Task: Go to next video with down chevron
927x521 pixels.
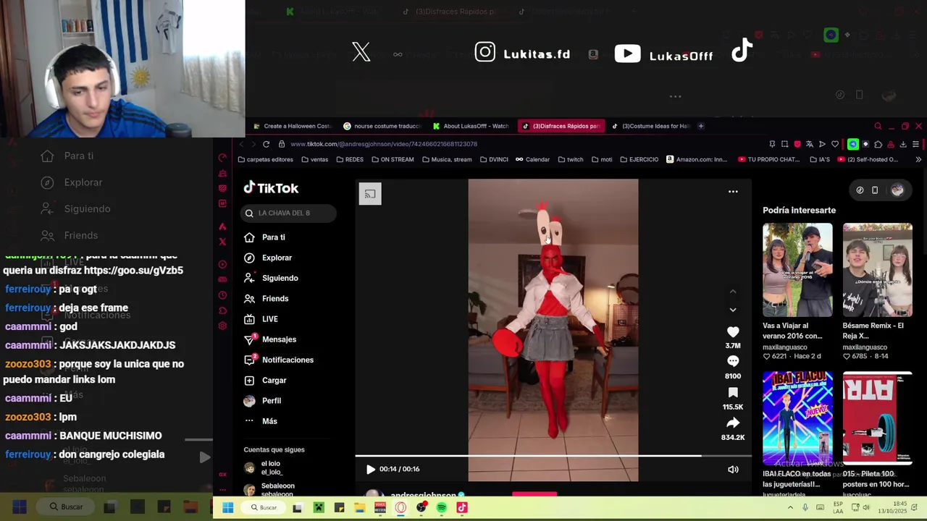Action: tap(733, 310)
